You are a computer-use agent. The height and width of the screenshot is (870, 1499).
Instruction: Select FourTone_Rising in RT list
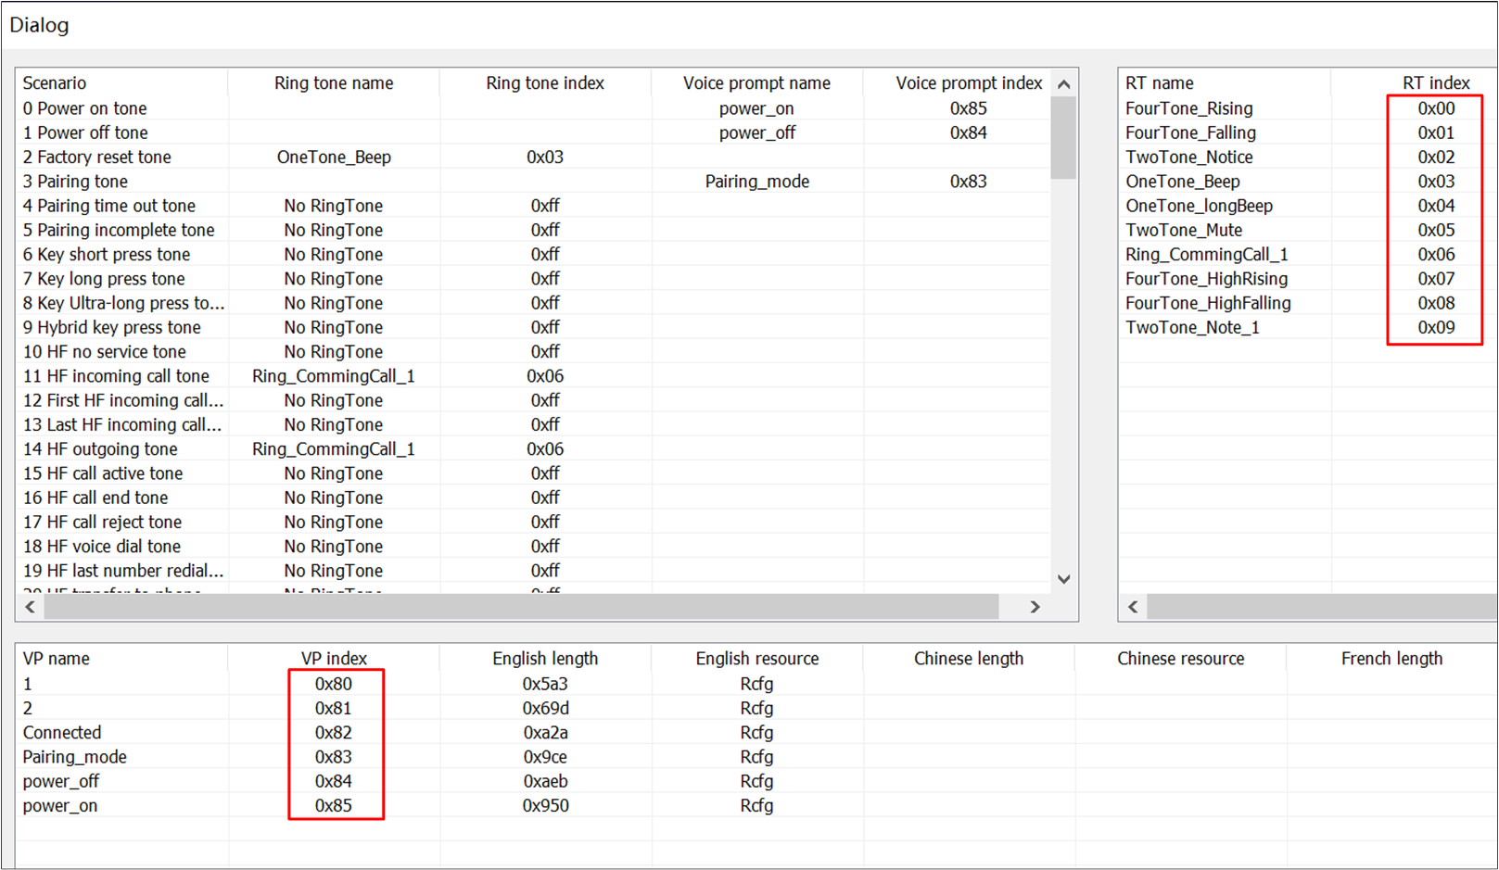point(1189,108)
